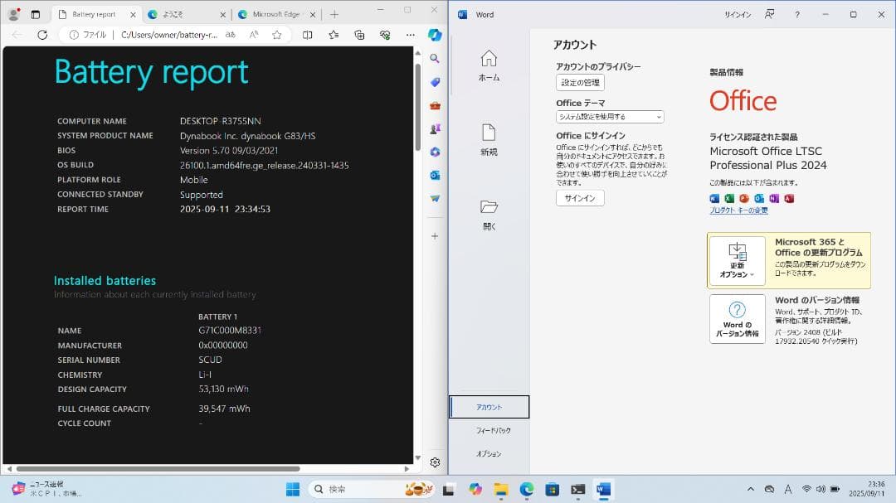Open the 更新オプション dropdown
896x503 pixels.
click(737, 261)
